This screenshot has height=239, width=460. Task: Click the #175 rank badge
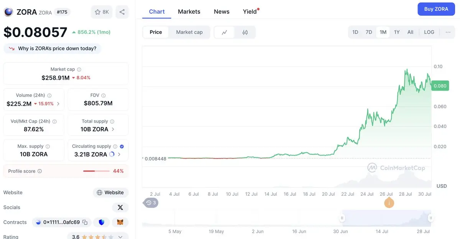[62, 12]
